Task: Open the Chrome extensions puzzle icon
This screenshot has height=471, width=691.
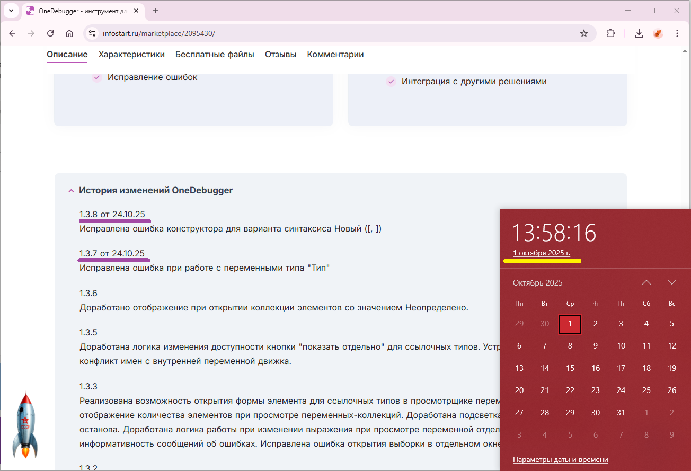Action: 611,33
